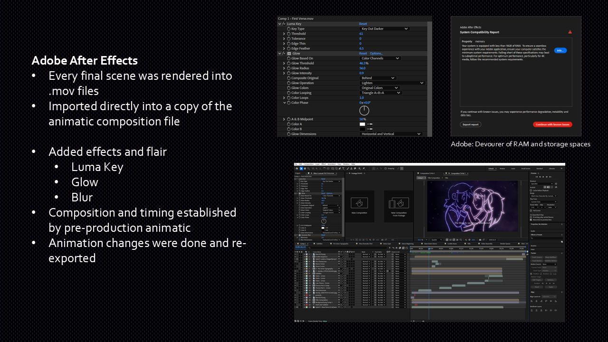Check 'If caching, play cached frames' option
Viewport: 608px width, 342px height.
531,217
